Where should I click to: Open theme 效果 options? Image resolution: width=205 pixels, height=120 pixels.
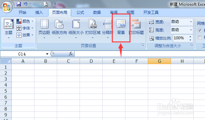(25, 35)
